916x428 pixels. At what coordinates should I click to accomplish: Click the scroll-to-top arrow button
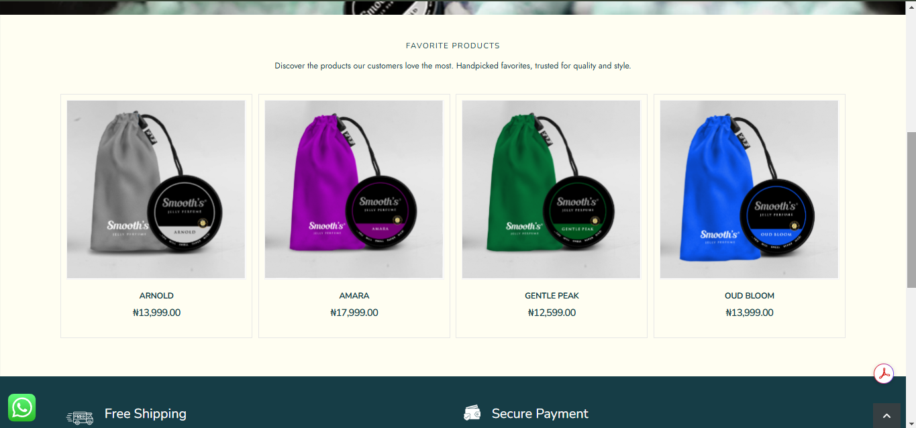886,416
